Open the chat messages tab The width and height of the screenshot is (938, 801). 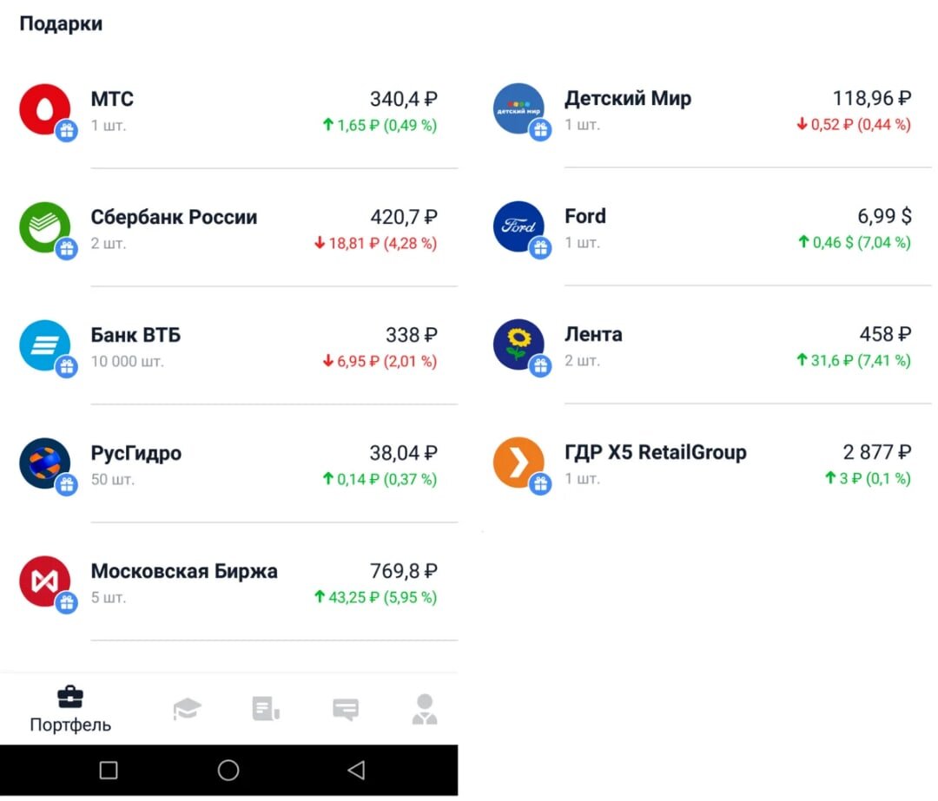[x=345, y=709]
